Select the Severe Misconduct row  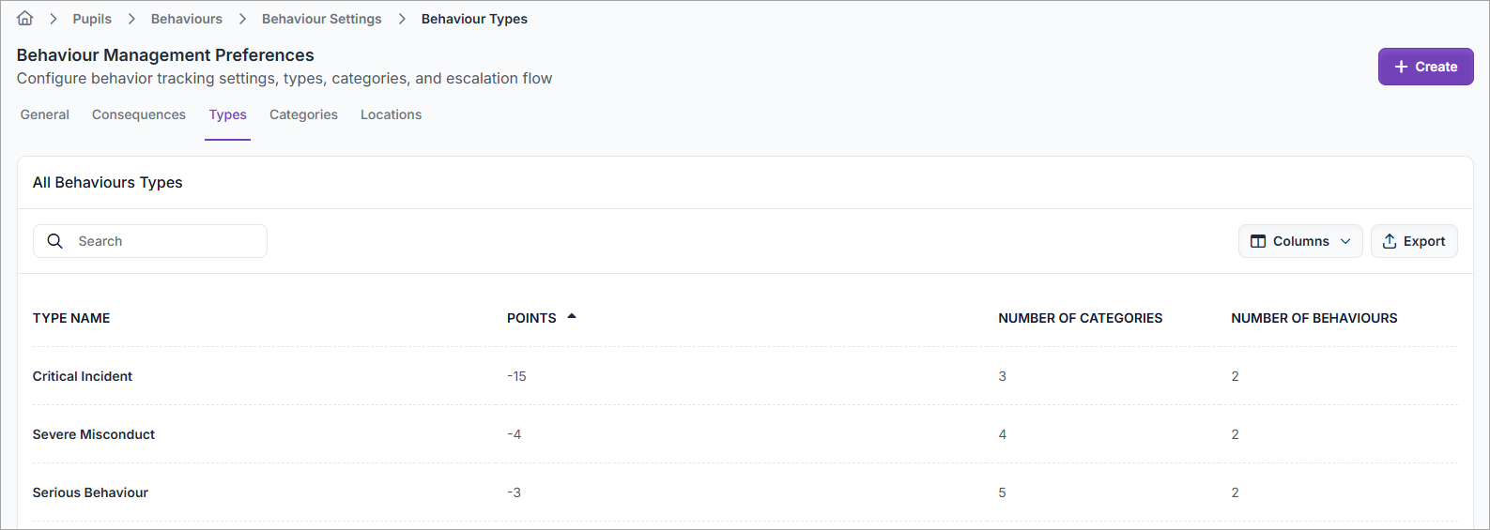(94, 434)
